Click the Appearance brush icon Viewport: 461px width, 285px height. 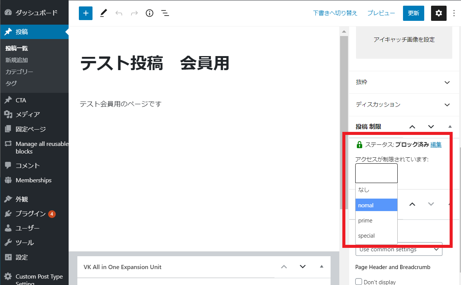(8, 199)
